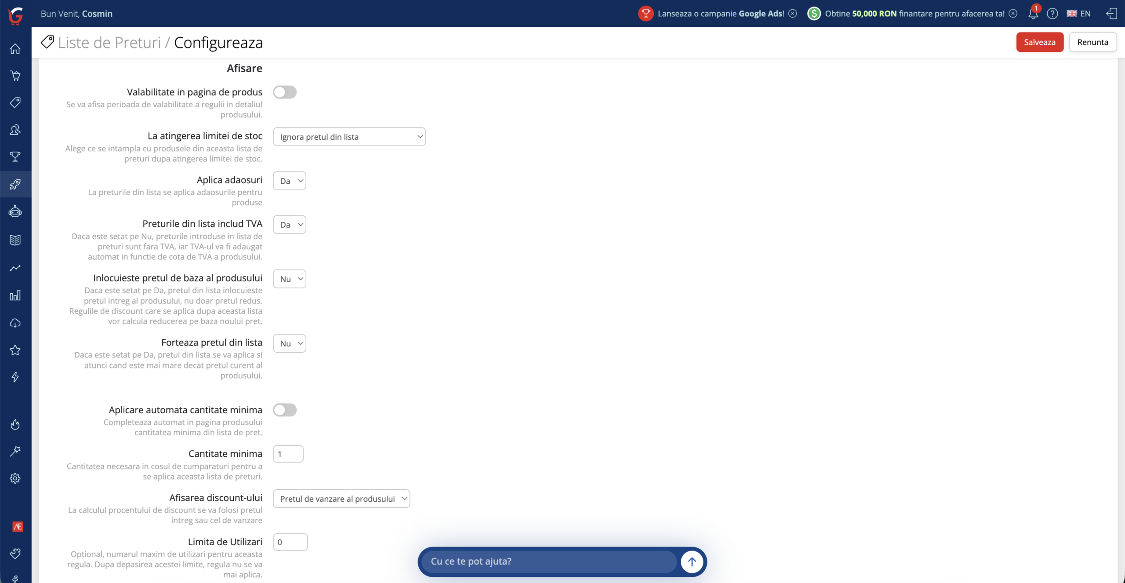This screenshot has width=1125, height=583.
Task: Open the shopping cart orders icon
Action: (x=15, y=76)
